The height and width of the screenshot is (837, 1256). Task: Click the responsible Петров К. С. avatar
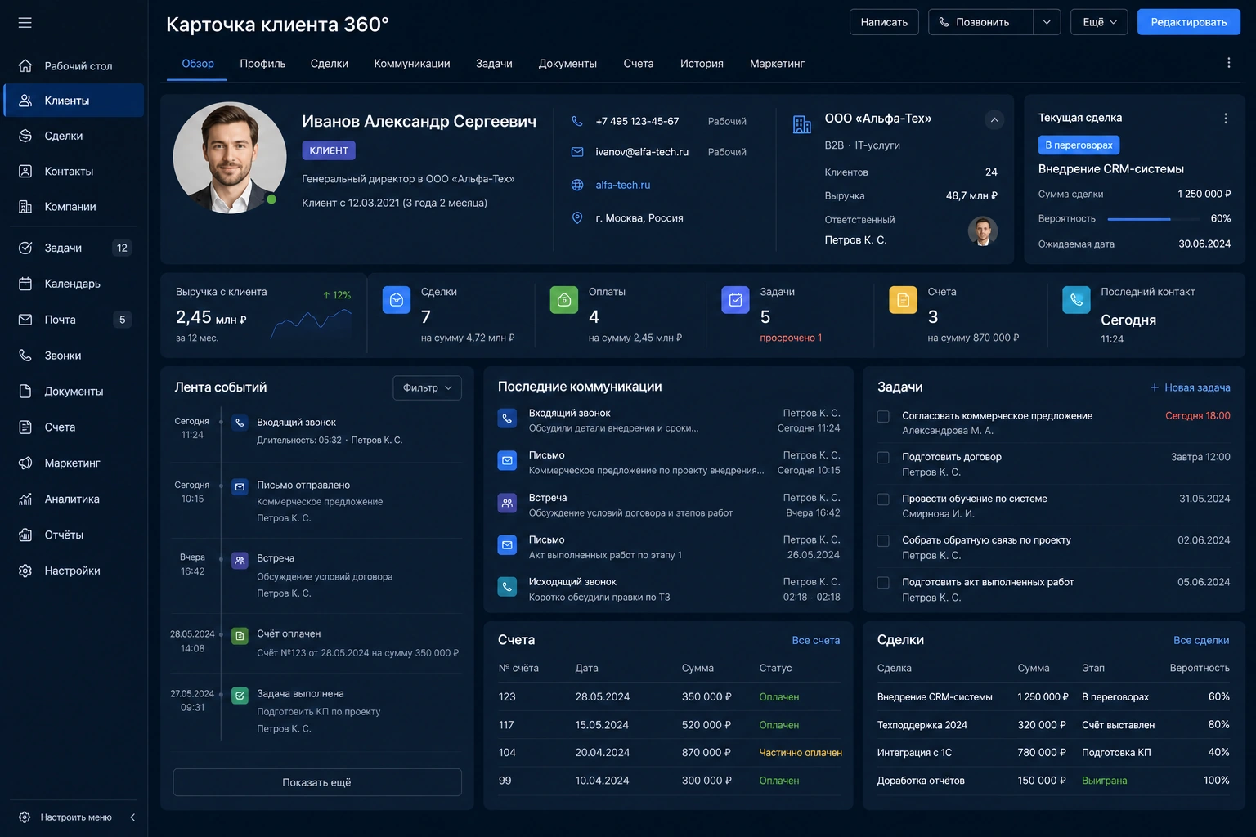(x=983, y=231)
